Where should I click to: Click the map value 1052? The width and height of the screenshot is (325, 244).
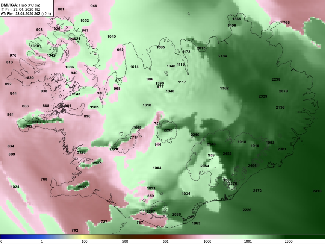click(x=84, y=21)
